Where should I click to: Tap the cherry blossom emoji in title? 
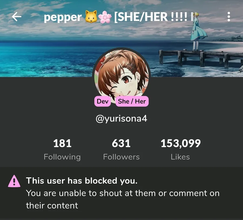105,17
